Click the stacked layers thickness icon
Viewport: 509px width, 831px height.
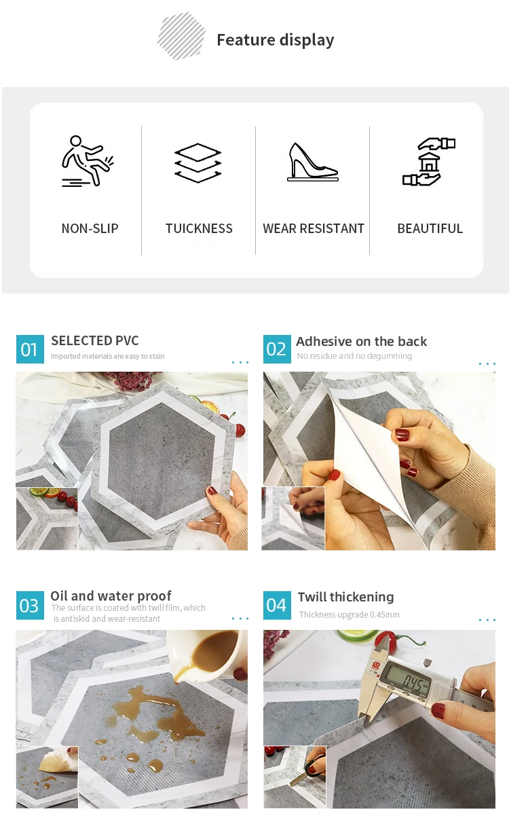tap(198, 162)
